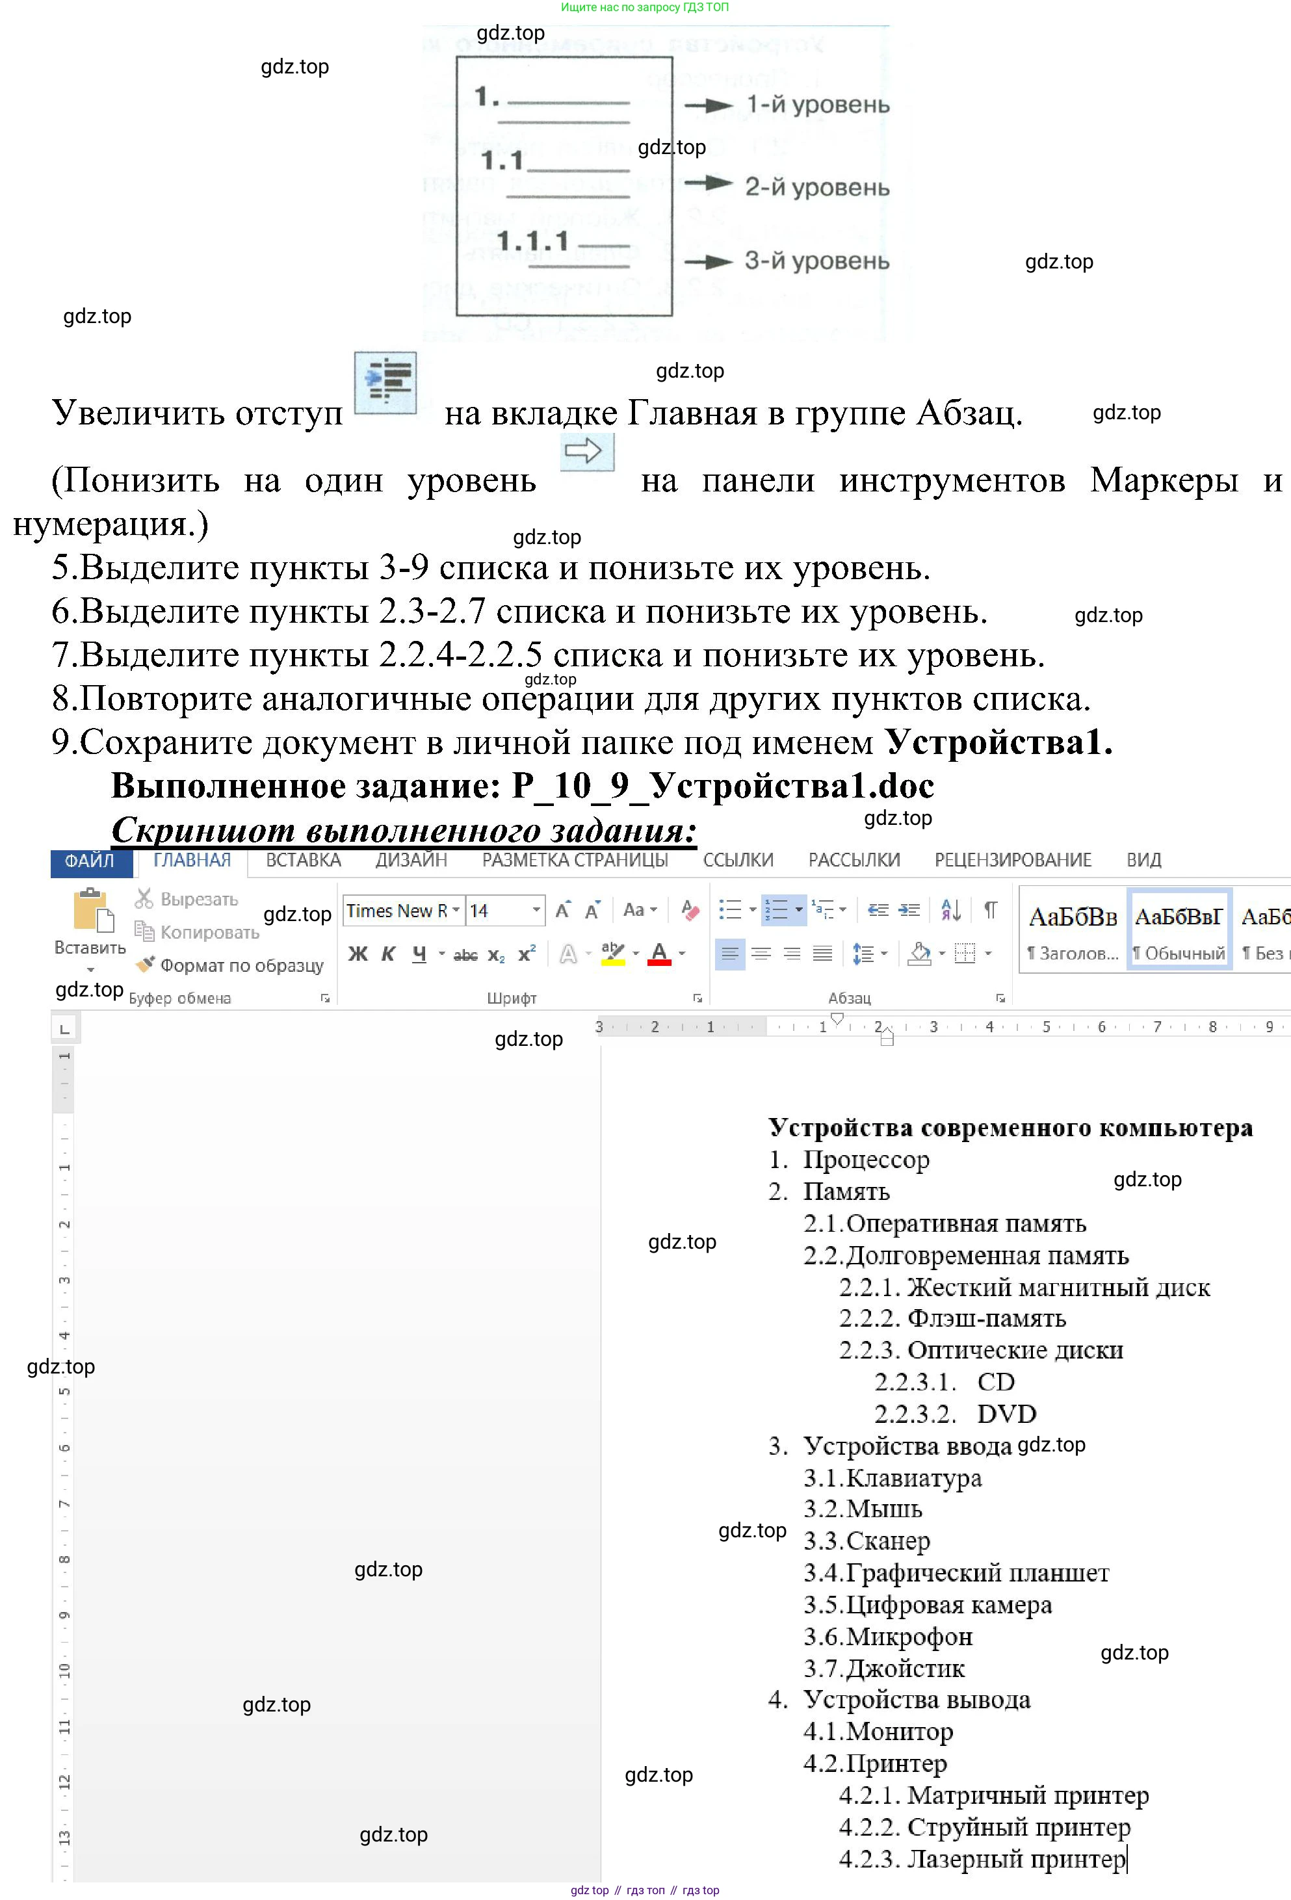Open bullet library dropdown arrow
This screenshot has width=1291, height=1900.
pyautogui.click(x=752, y=909)
